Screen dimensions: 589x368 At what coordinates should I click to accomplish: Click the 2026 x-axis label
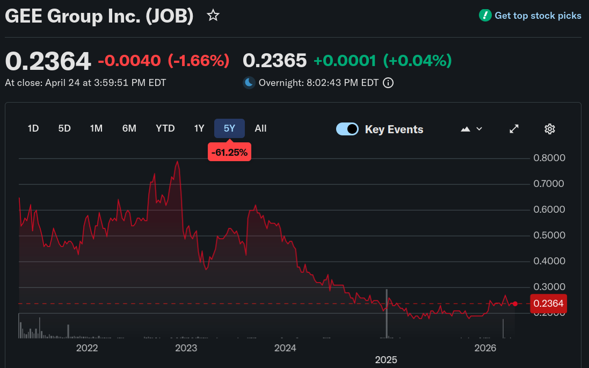click(x=485, y=348)
